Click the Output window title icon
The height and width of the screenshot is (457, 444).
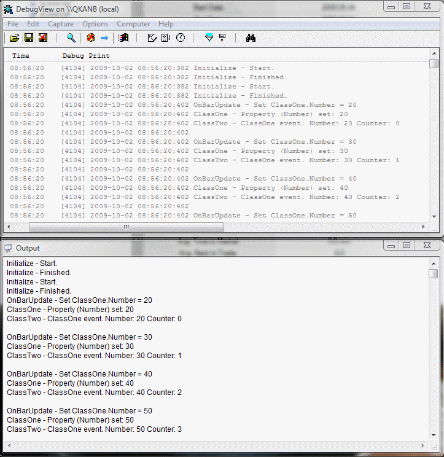[8, 248]
